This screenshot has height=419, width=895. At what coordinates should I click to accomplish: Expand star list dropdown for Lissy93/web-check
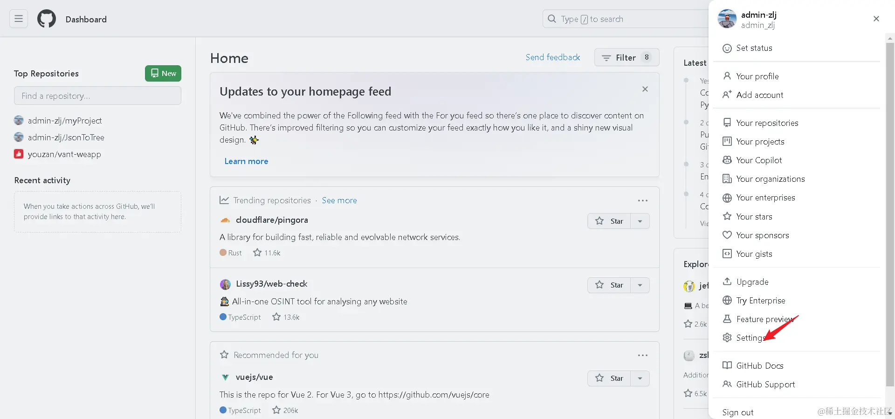tap(640, 285)
